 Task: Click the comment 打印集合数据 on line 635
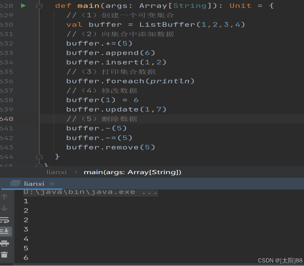coord(128,72)
